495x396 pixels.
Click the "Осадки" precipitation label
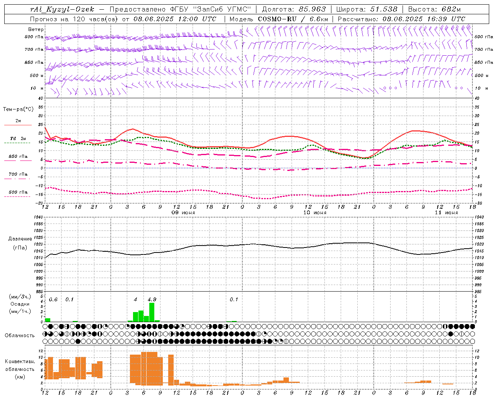pyautogui.click(x=20, y=304)
